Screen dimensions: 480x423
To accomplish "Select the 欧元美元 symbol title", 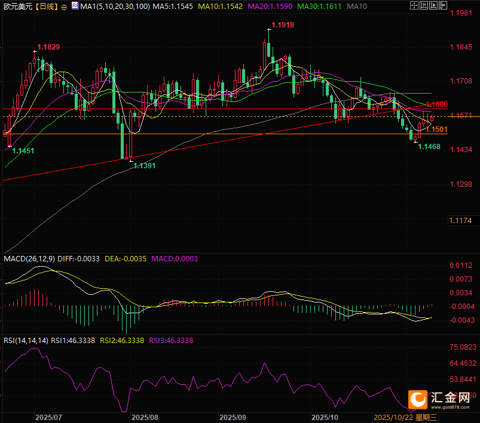I will point(16,7).
